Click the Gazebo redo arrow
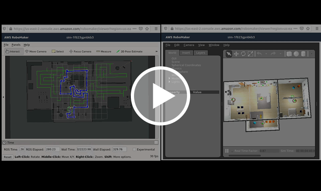Screen dimensions: 321x191 [273, 54]
